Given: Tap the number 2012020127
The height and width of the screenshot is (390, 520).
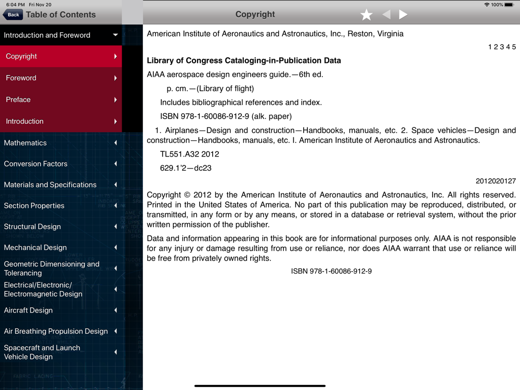Looking at the screenshot, I should pyautogui.click(x=496, y=181).
